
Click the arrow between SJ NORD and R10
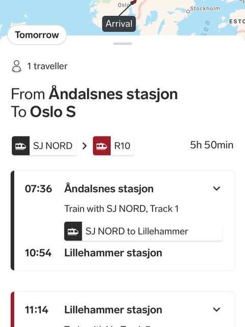click(84, 146)
